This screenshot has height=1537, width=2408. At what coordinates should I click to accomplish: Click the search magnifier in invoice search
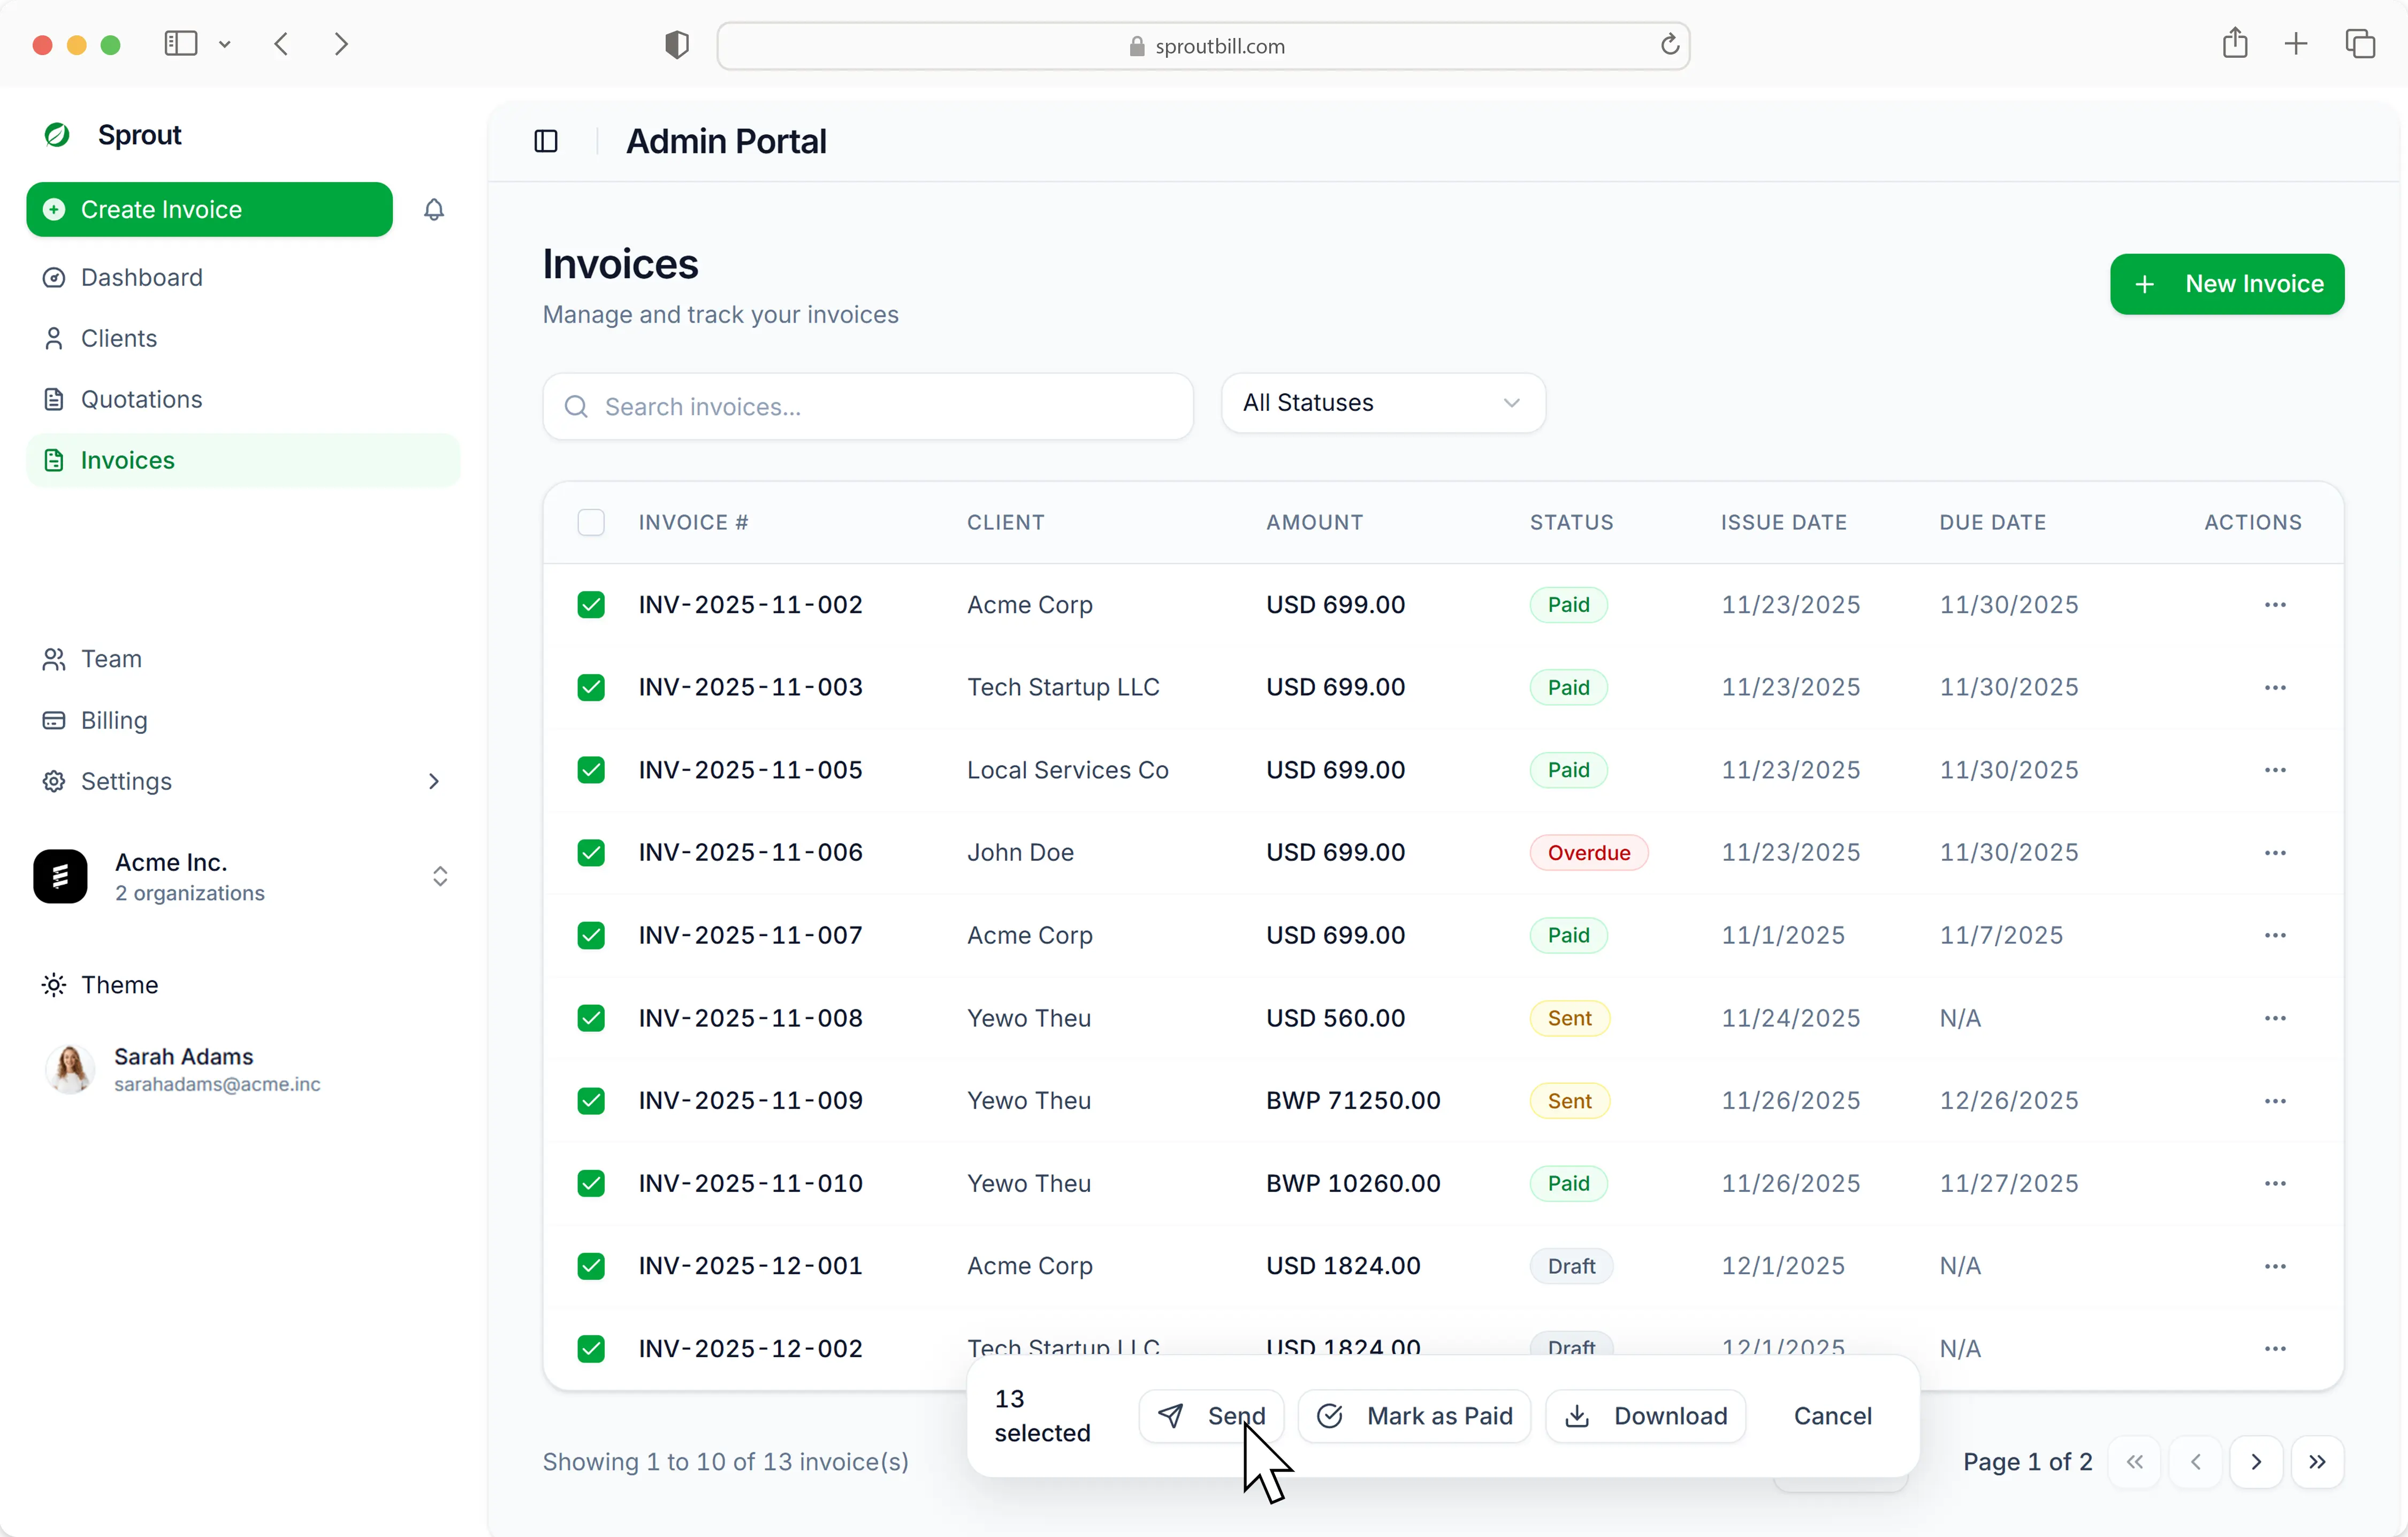576,406
